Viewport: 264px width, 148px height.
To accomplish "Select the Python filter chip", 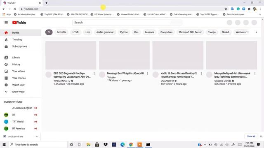I will coord(124,32).
